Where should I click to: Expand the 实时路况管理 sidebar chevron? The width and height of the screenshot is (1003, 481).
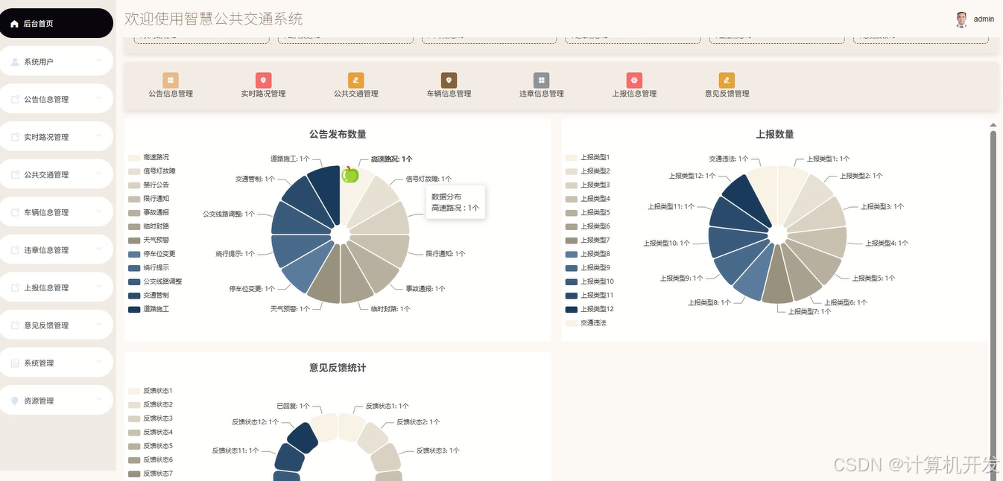[99, 135]
